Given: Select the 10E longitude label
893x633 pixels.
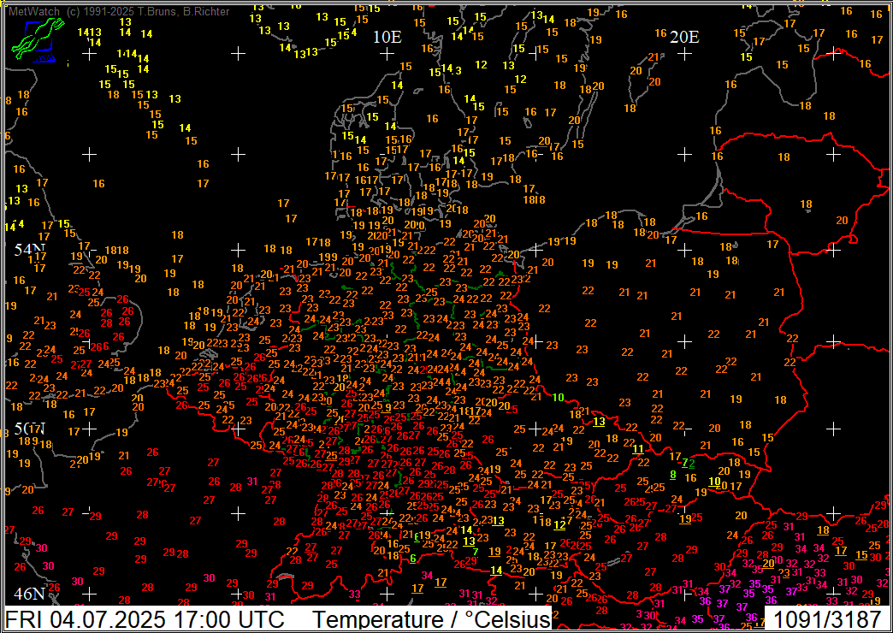Looking at the screenshot, I should pyautogui.click(x=387, y=38).
